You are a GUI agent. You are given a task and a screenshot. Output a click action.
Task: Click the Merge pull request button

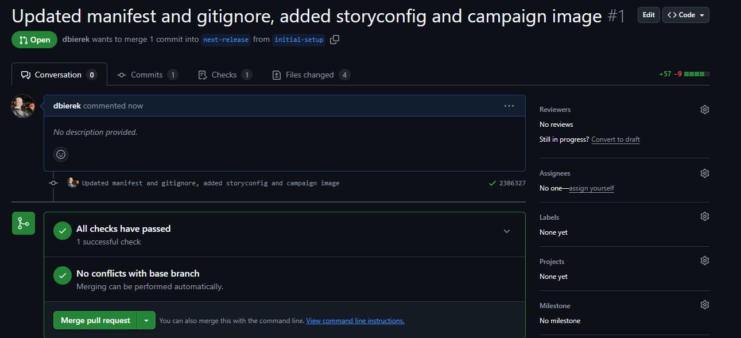[95, 320]
